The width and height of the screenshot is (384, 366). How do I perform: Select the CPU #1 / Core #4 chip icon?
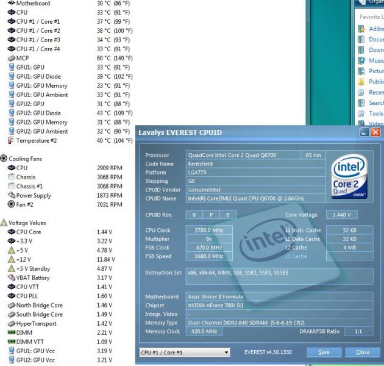(x=11, y=49)
